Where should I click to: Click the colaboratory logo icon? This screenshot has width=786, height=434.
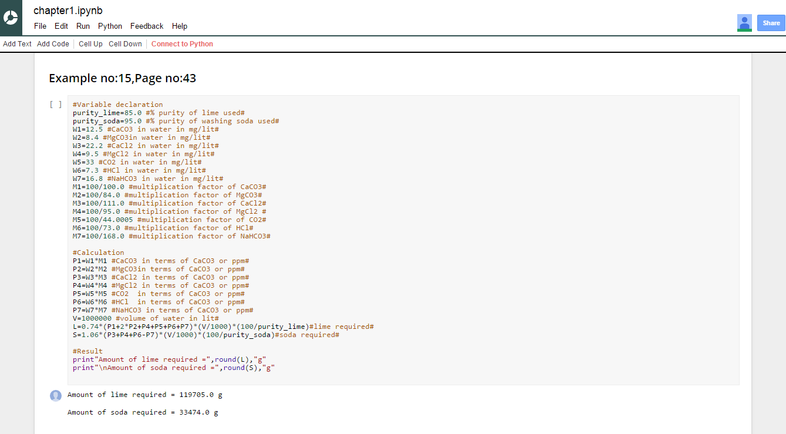pos(11,18)
